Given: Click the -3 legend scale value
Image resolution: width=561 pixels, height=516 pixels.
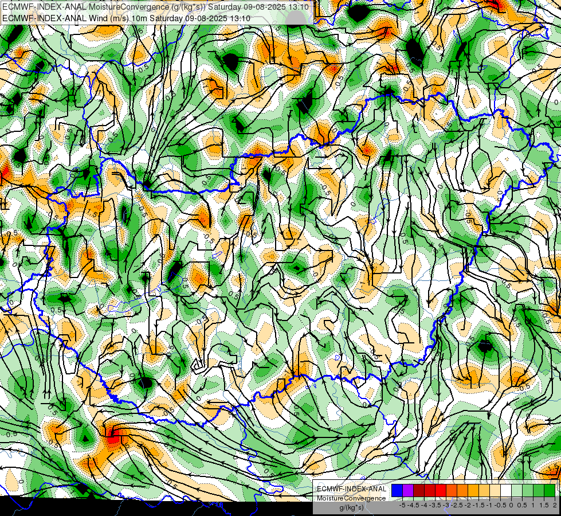Looking at the screenshot, I should coord(446,505).
